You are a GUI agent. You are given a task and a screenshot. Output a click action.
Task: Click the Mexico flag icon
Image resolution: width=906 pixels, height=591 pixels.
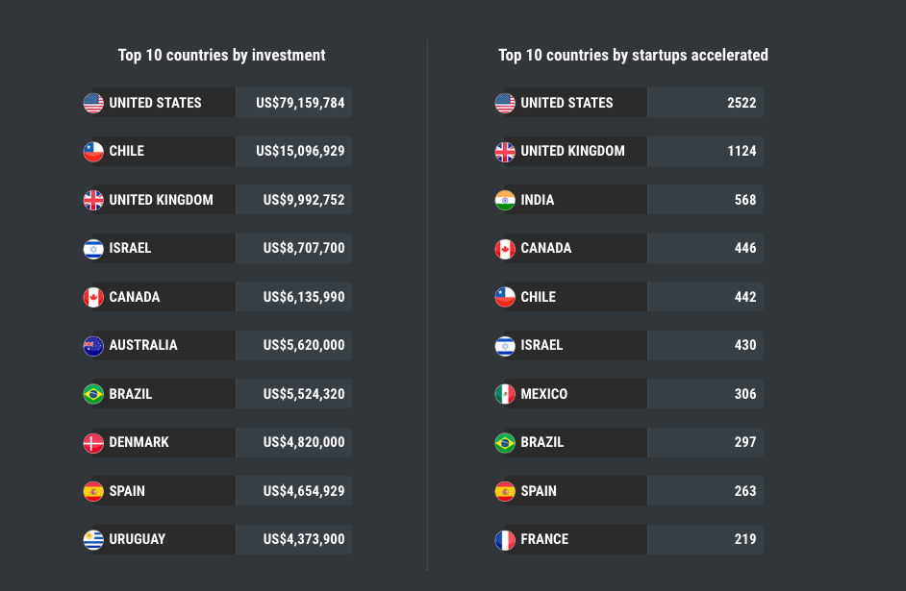(x=505, y=394)
